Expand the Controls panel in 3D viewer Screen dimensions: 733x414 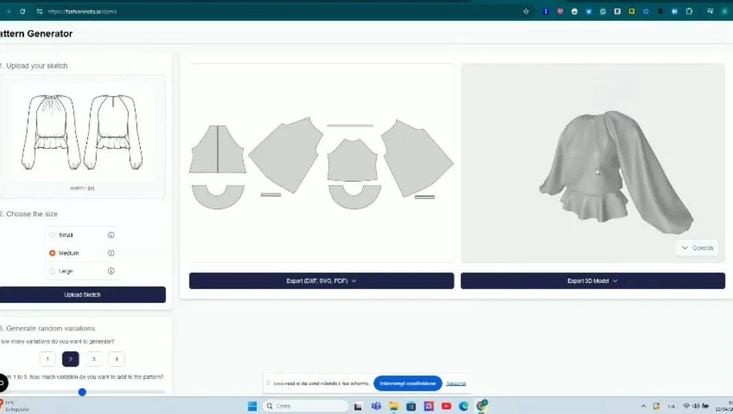[697, 248]
